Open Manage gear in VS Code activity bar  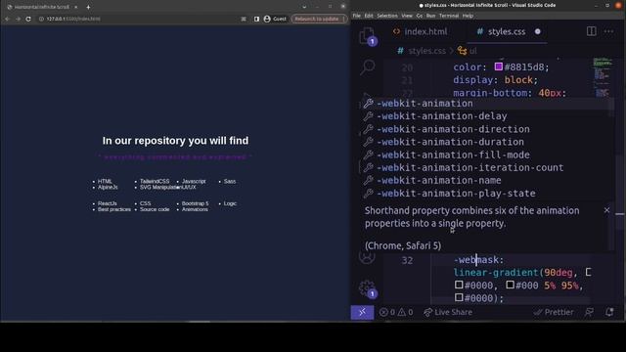click(x=367, y=288)
